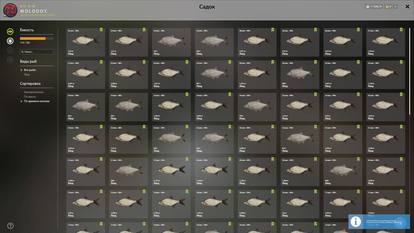
Task: Toggle the green check flag on the 1,657 кг bream
Action: click(x=358, y=62)
